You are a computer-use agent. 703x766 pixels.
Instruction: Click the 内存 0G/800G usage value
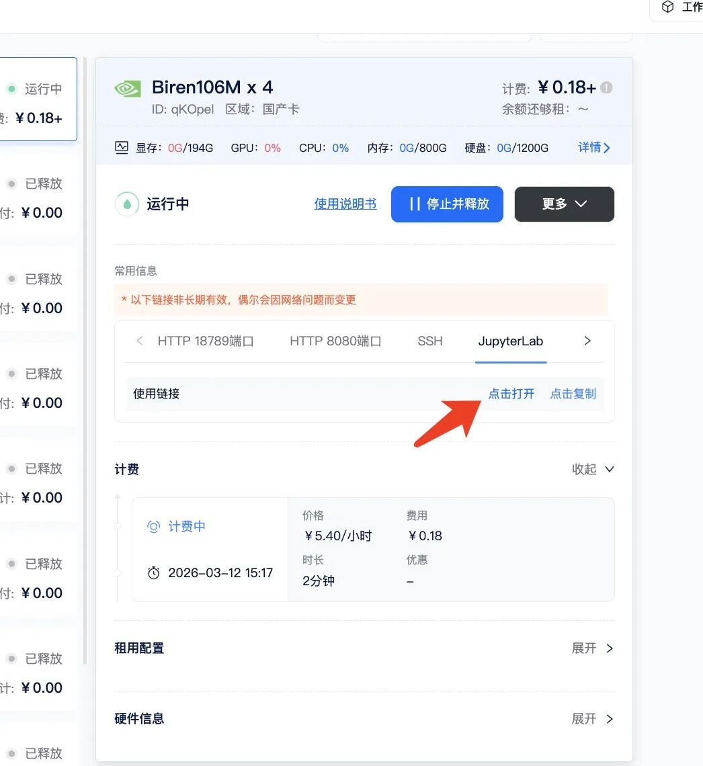pos(423,148)
